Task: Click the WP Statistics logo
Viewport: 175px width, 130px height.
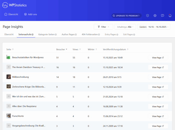Action: [x=15, y=5]
